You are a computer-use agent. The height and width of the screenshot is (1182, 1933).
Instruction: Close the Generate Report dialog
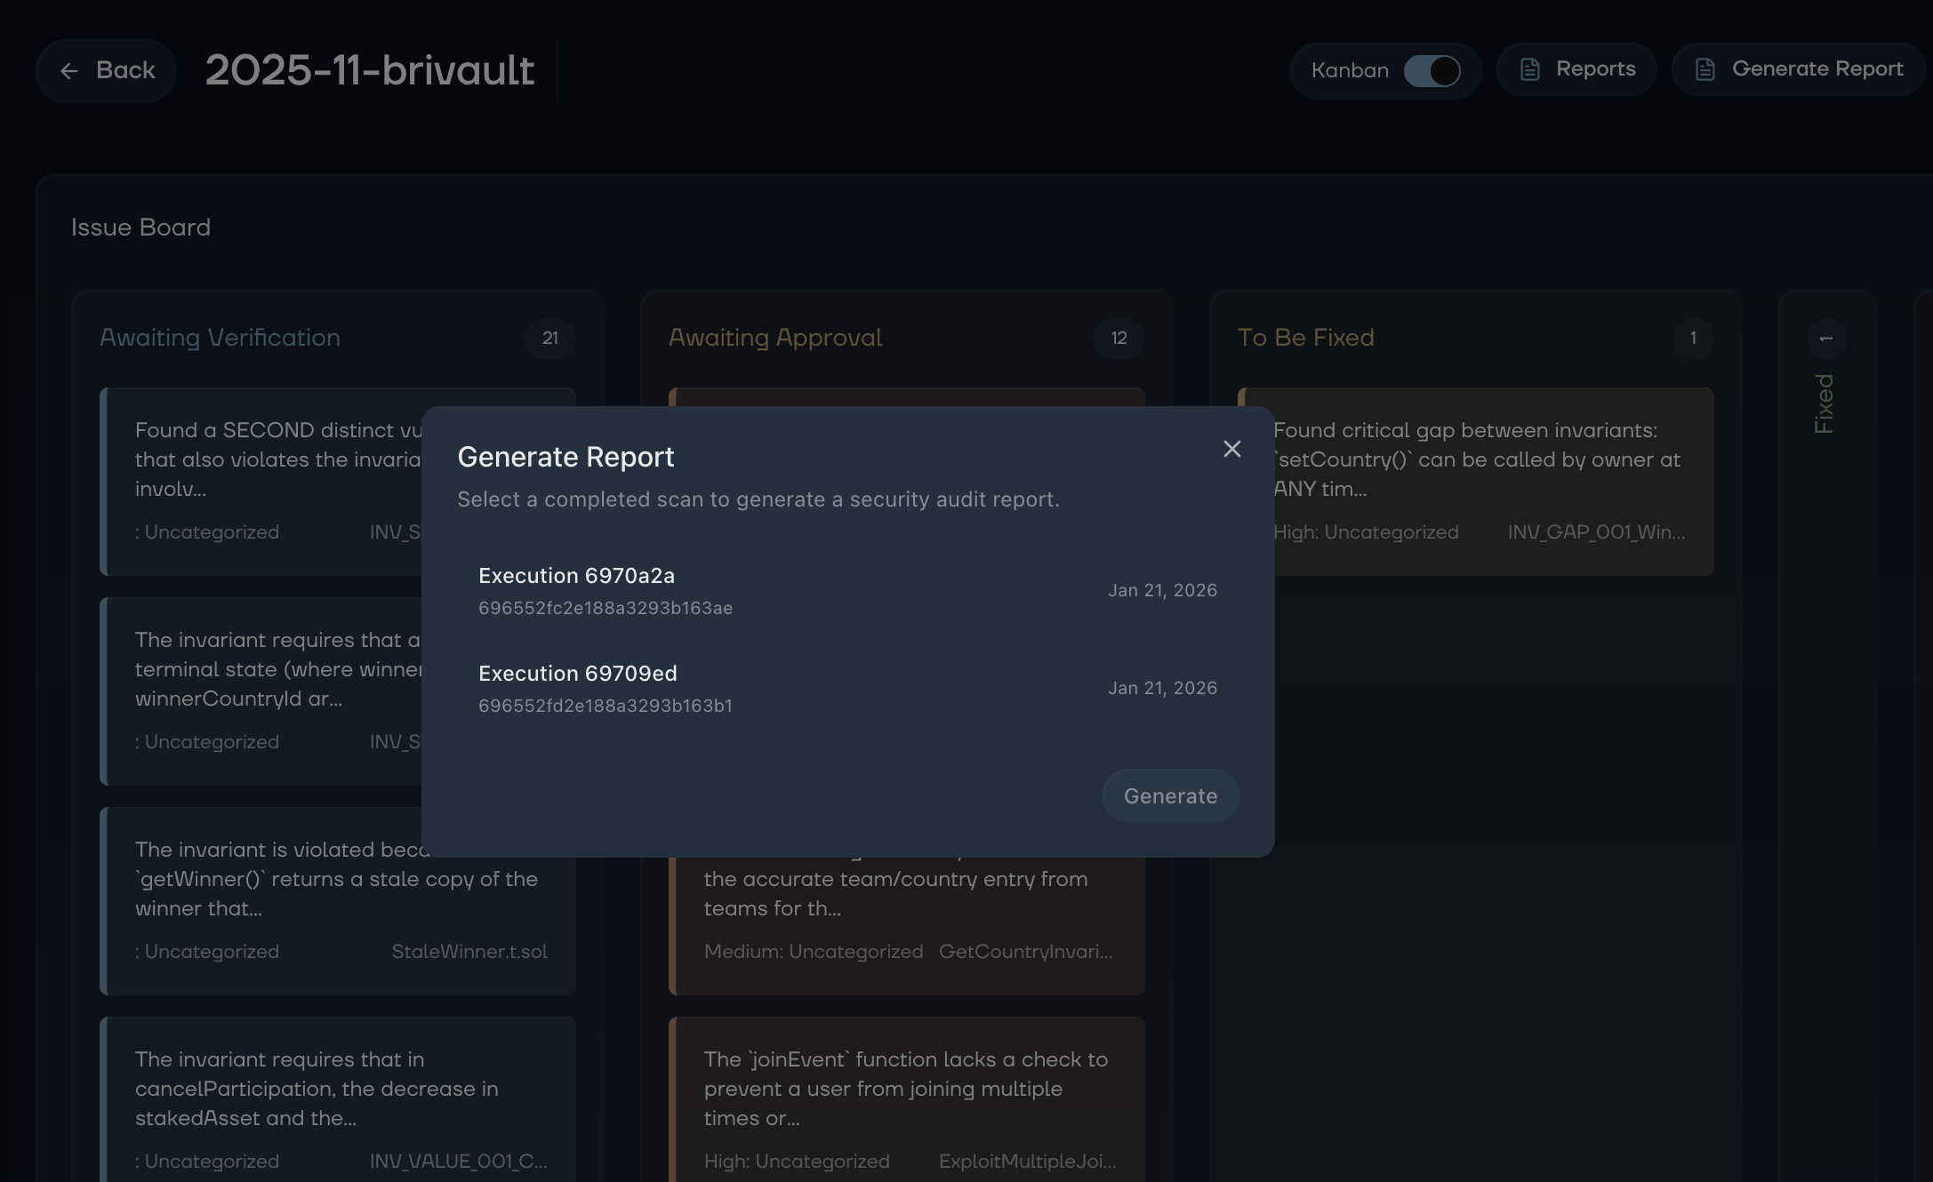click(x=1231, y=449)
